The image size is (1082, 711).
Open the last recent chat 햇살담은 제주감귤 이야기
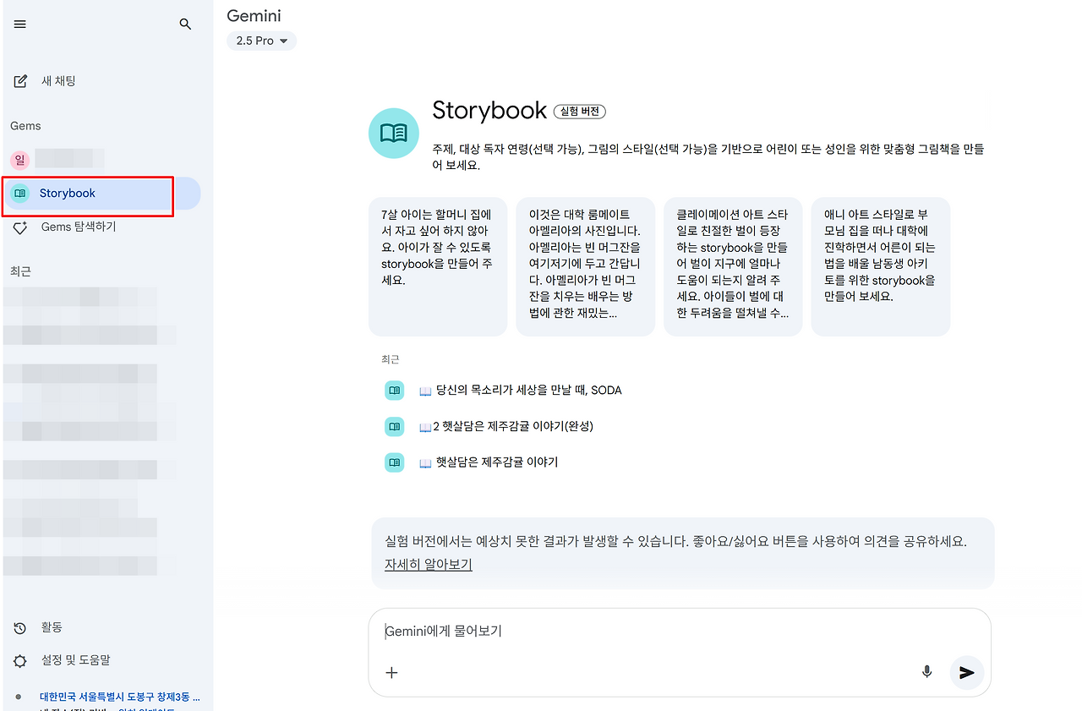(488, 462)
